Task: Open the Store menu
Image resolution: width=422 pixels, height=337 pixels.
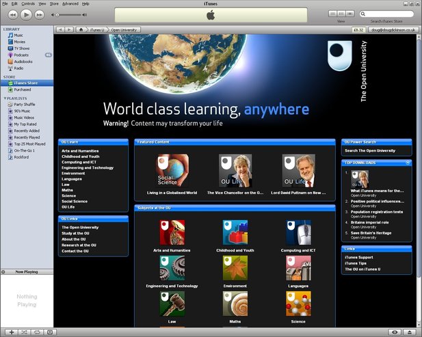Action: [54, 4]
